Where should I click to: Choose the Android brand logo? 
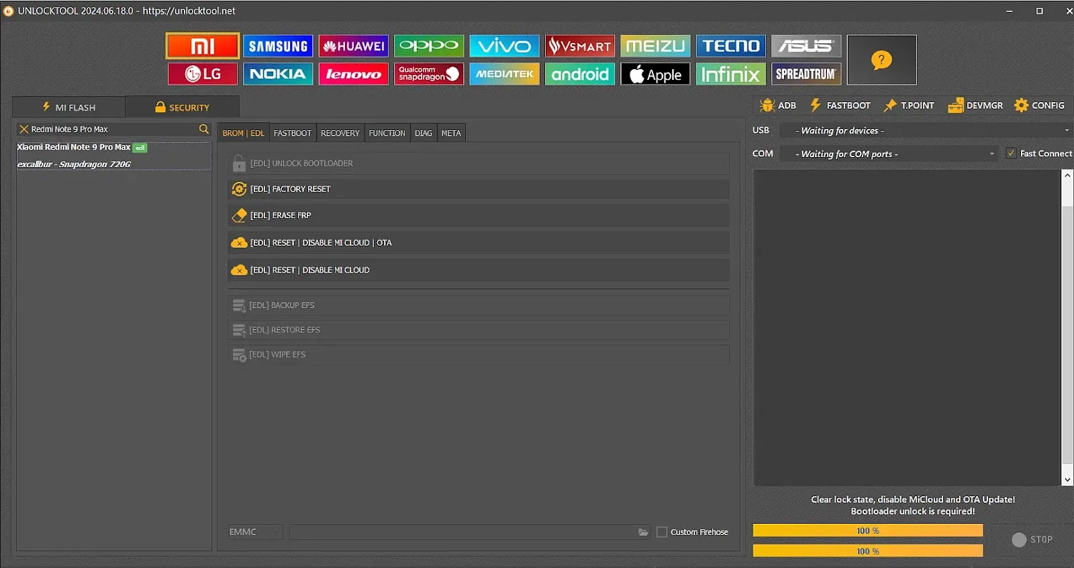pyautogui.click(x=580, y=74)
